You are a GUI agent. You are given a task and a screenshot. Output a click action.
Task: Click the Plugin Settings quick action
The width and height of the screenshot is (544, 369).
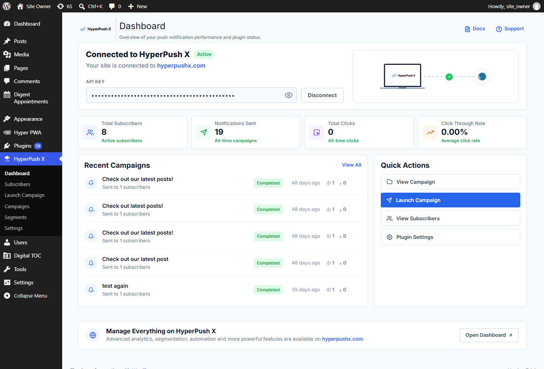pyautogui.click(x=450, y=237)
